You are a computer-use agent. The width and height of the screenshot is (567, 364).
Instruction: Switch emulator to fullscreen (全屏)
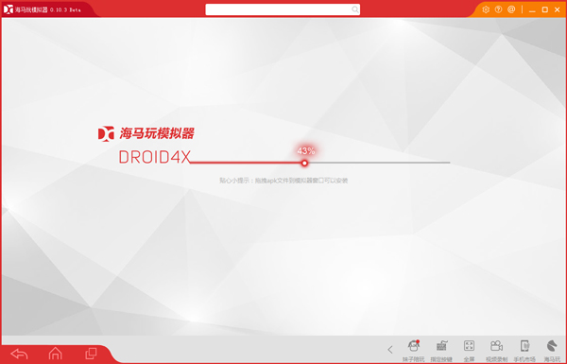coord(469,350)
